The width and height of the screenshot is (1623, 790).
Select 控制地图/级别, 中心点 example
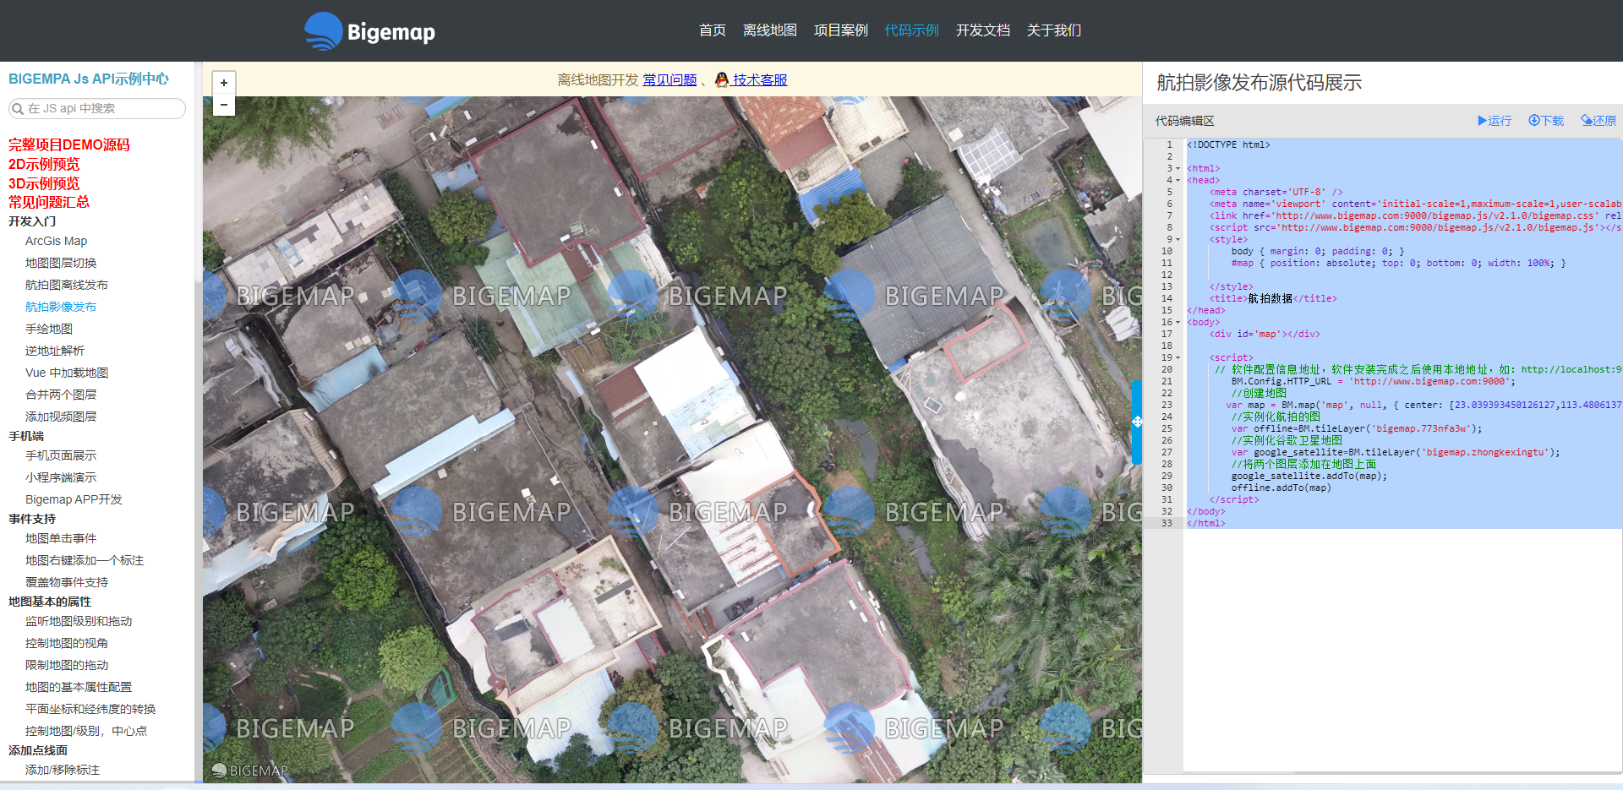[x=86, y=731]
